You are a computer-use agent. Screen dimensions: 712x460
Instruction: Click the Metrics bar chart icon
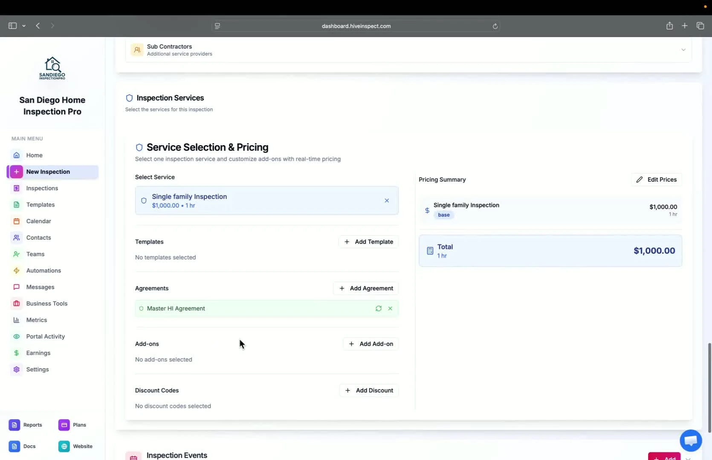tap(17, 320)
